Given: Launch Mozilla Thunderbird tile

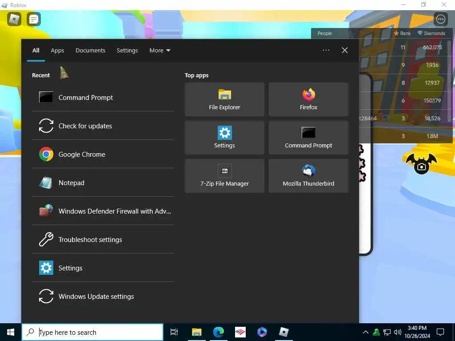Looking at the screenshot, I should (x=308, y=176).
